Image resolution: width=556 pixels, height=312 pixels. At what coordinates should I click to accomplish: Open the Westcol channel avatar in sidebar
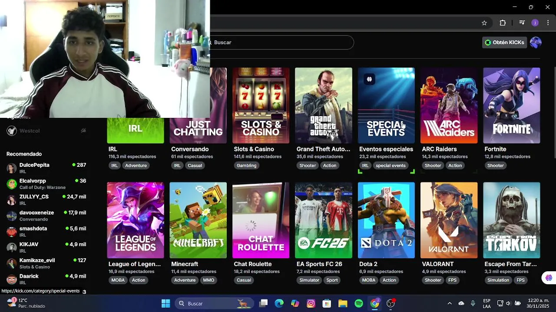[12, 131]
